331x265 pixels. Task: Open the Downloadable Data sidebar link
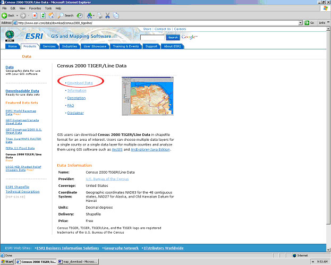tap(22, 91)
